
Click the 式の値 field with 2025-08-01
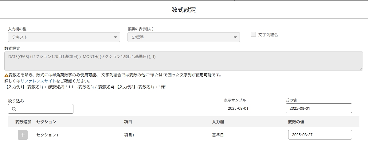[319, 108]
